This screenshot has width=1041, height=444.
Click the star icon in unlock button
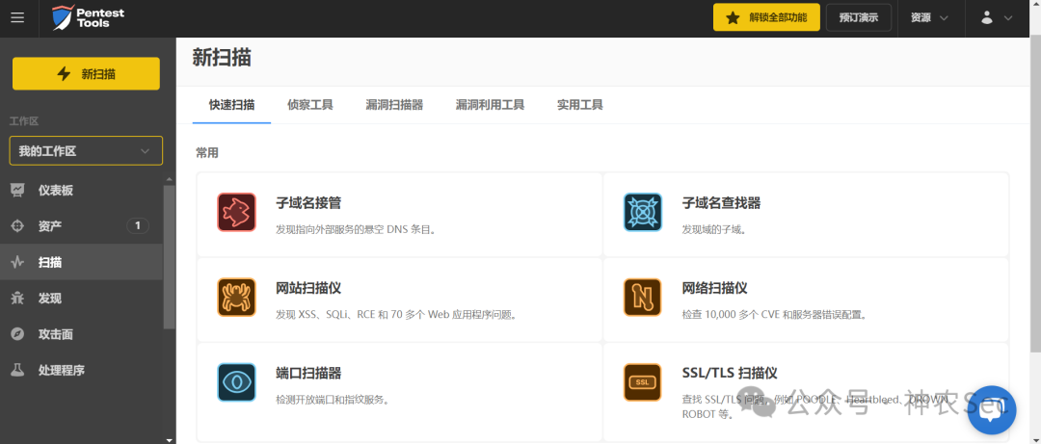pos(733,18)
